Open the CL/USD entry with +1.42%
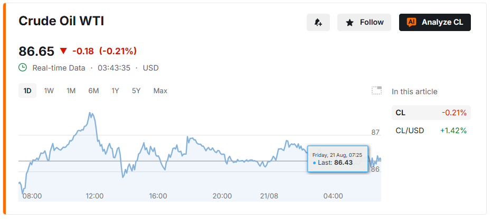Image resolution: width=492 pixels, height=220 pixels. click(x=431, y=131)
